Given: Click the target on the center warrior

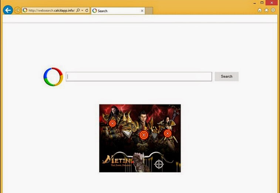Looking at the screenshot, I should click(x=144, y=135).
